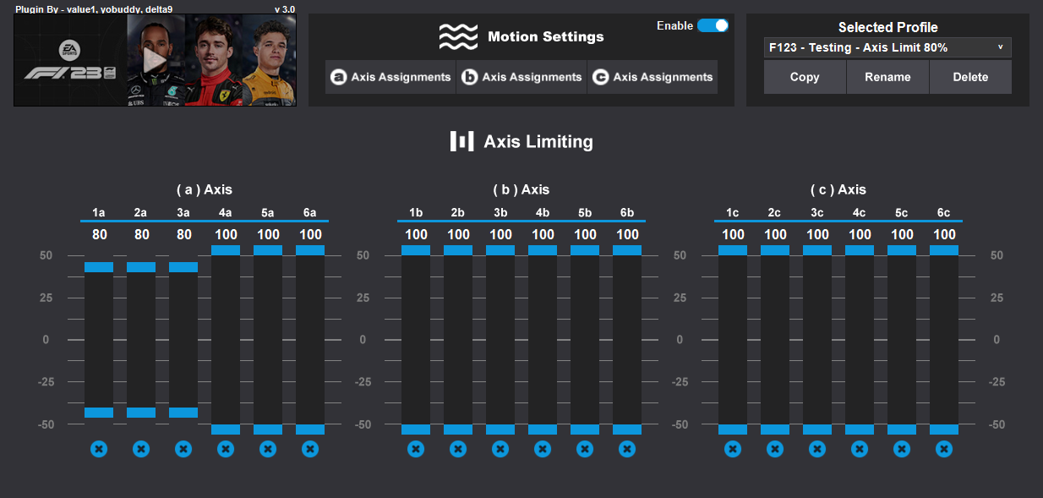The height and width of the screenshot is (498, 1043).
Task: Reset axis 3a with its X icon
Action: point(183,449)
